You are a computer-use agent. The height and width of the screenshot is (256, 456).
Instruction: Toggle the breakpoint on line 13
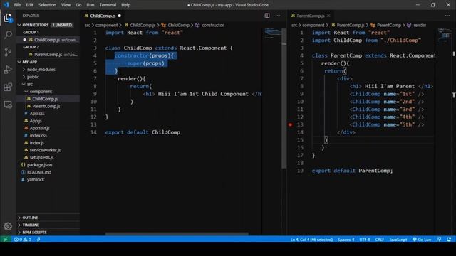click(x=290, y=125)
